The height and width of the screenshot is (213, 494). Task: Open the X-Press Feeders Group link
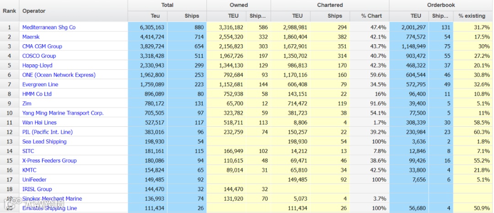point(49,160)
